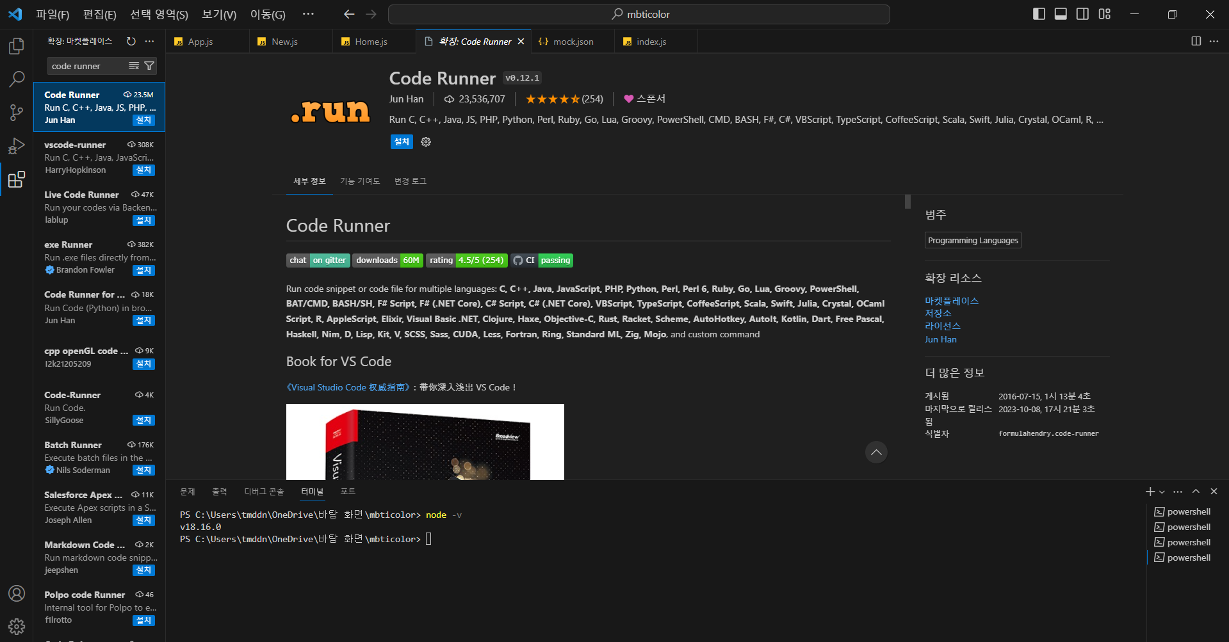The width and height of the screenshot is (1229, 642).
Task: Open the book cover image
Action: [x=425, y=442]
